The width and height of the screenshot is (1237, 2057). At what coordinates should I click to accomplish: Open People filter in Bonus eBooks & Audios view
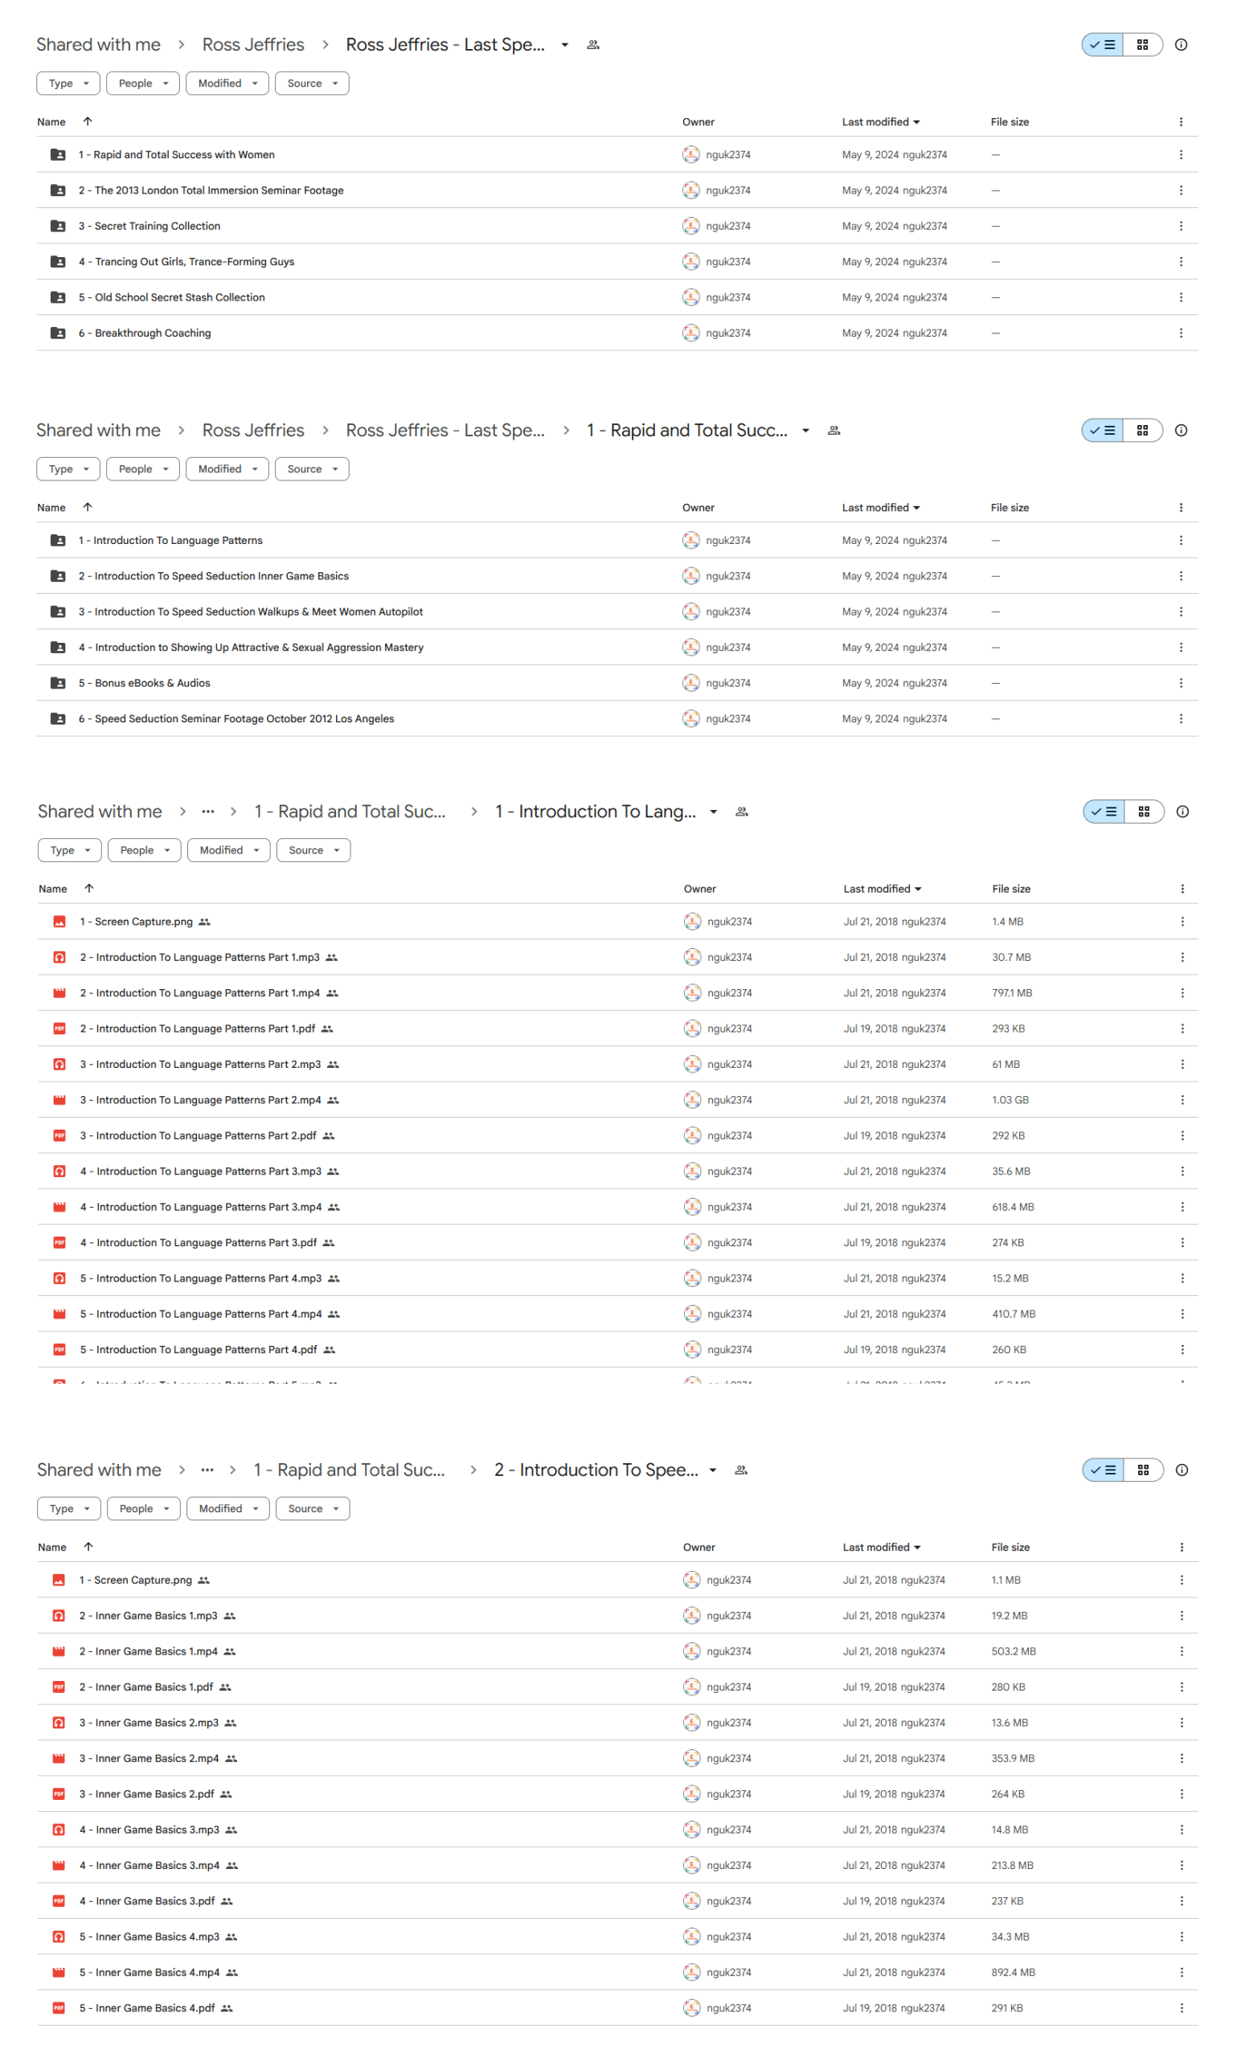click(142, 469)
